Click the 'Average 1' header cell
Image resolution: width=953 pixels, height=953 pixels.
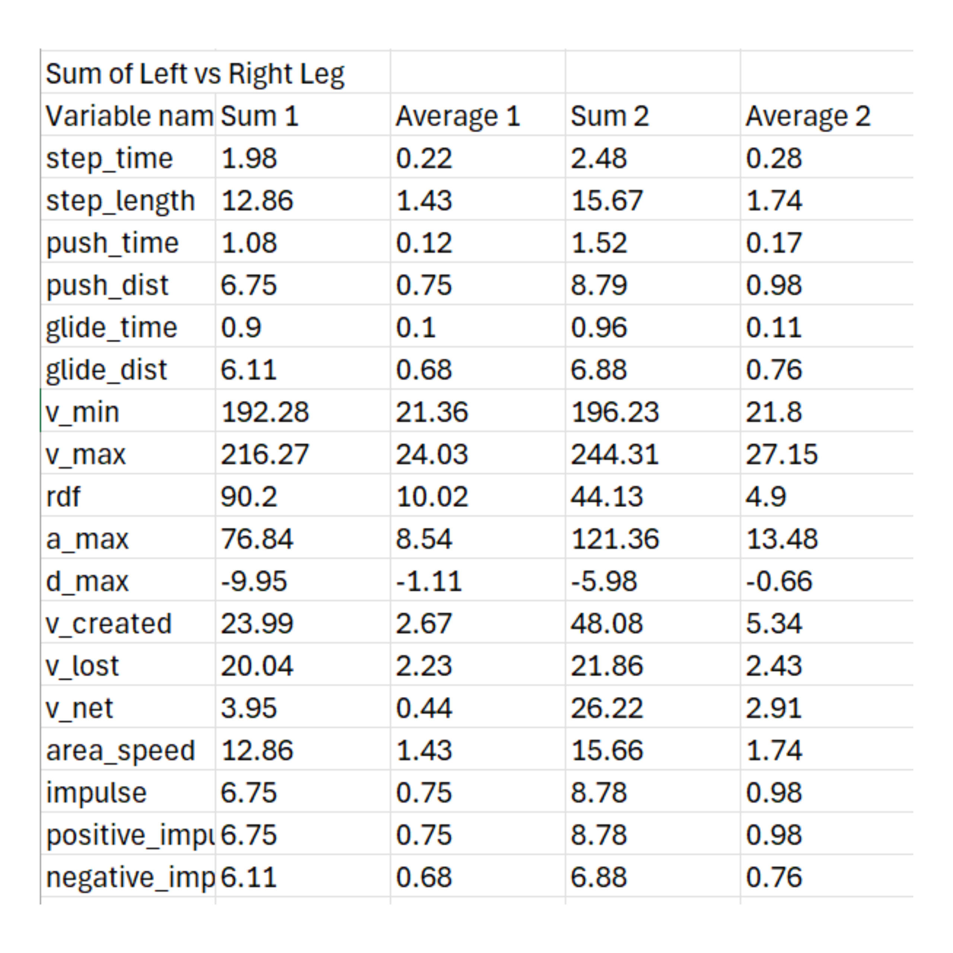pos(458,117)
